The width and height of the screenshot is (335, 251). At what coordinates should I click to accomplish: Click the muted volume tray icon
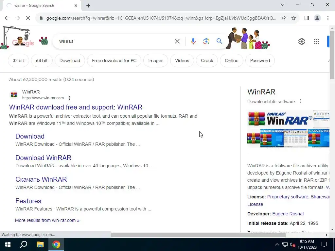pos(293,244)
